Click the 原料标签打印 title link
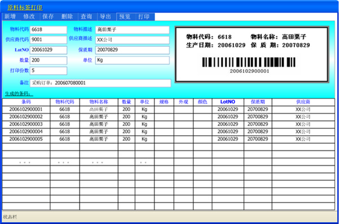Viewport: 339px width, 224px height. click(25, 7)
